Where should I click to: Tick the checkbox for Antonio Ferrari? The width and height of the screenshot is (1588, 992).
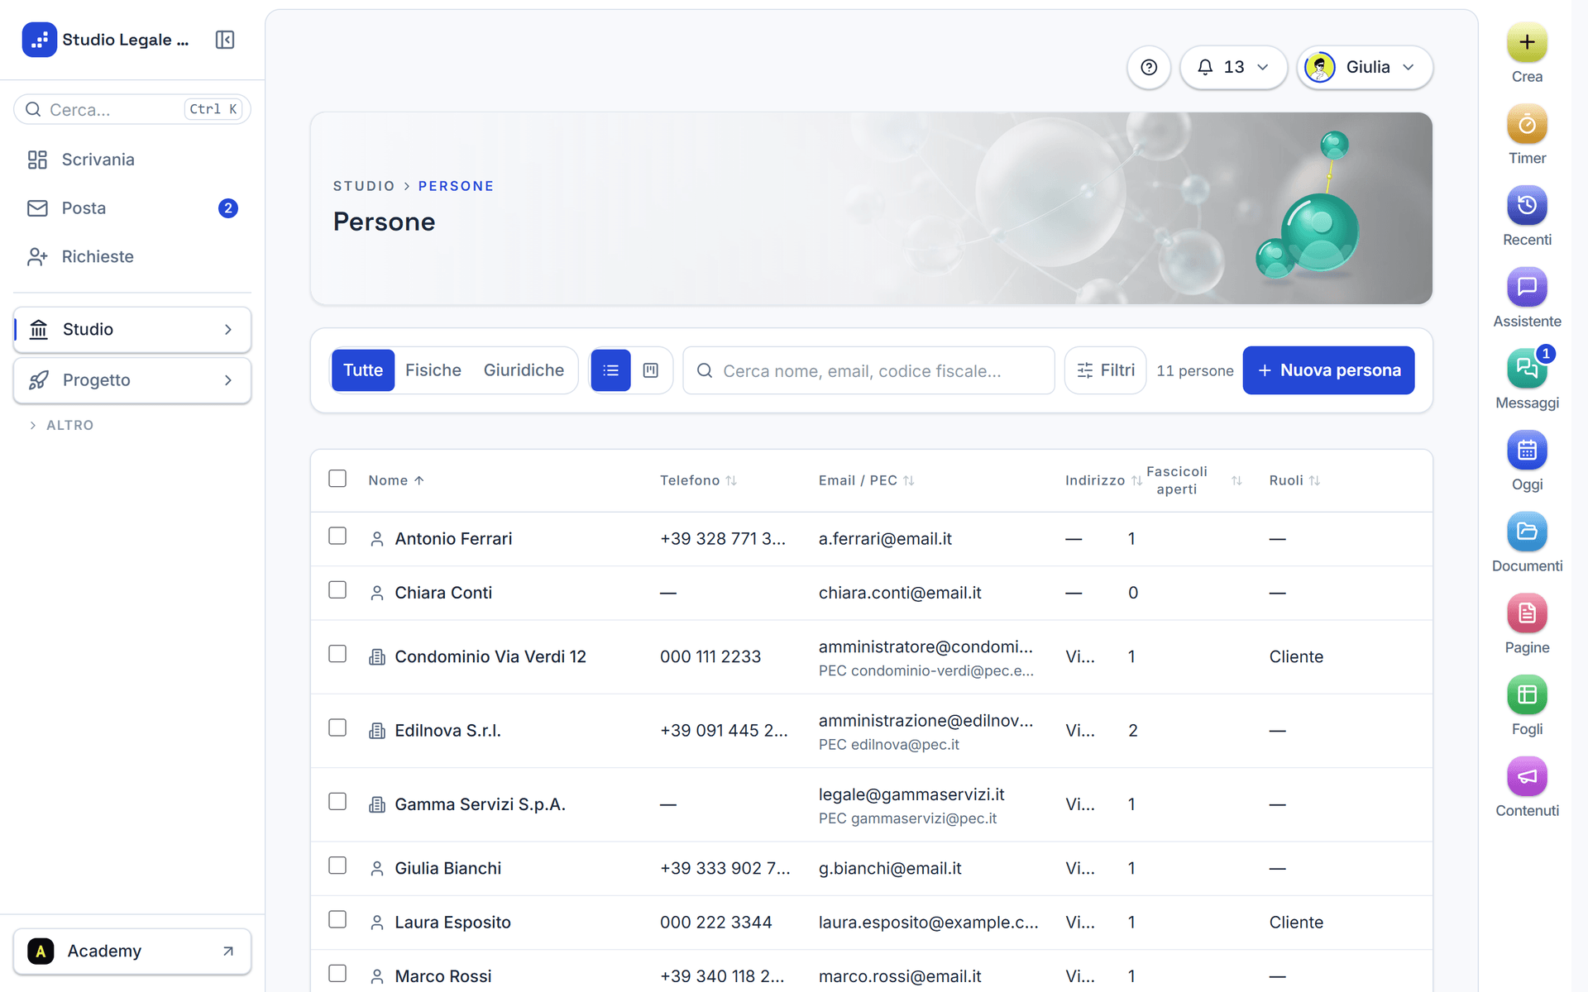coord(337,536)
